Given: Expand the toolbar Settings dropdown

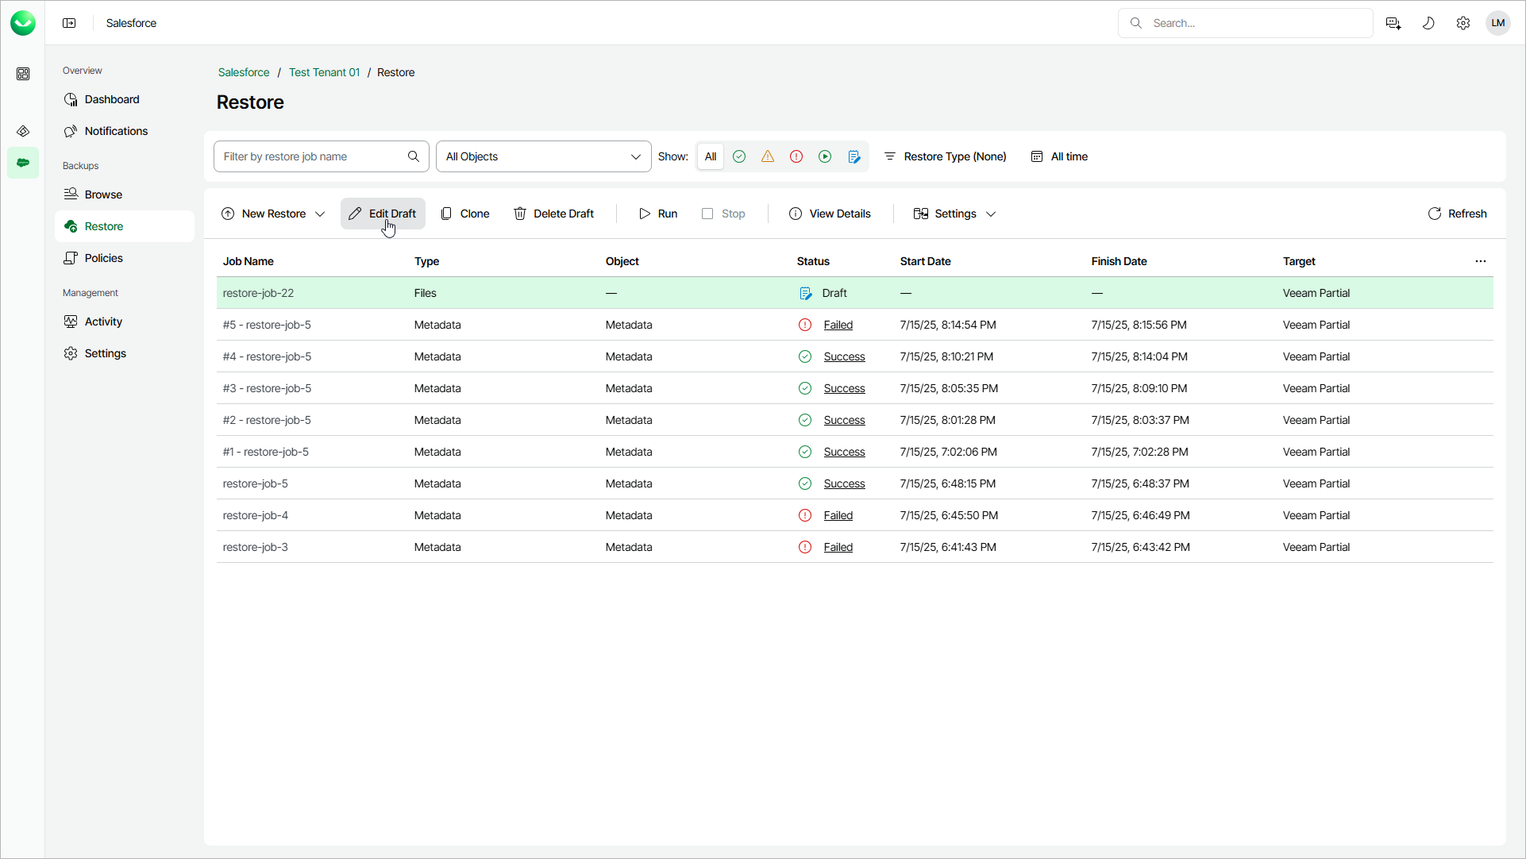Looking at the screenshot, I should (x=954, y=214).
